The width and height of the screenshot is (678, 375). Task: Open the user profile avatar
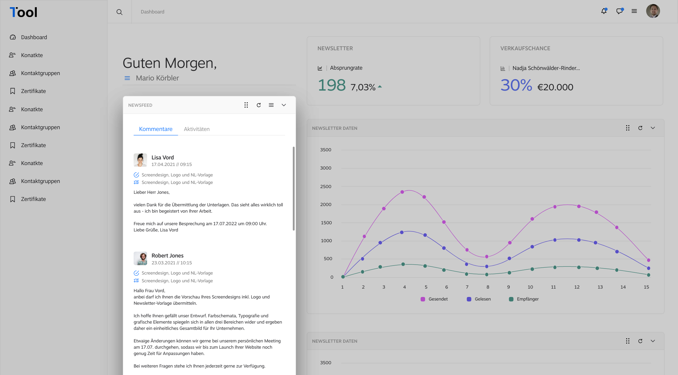[653, 11]
